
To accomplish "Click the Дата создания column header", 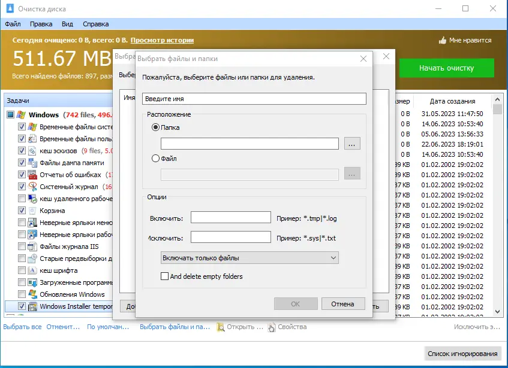I will pos(452,101).
